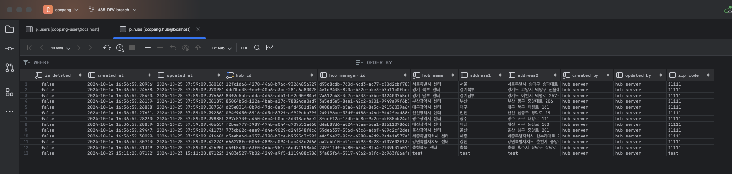Go to first page of rows

coord(30,48)
